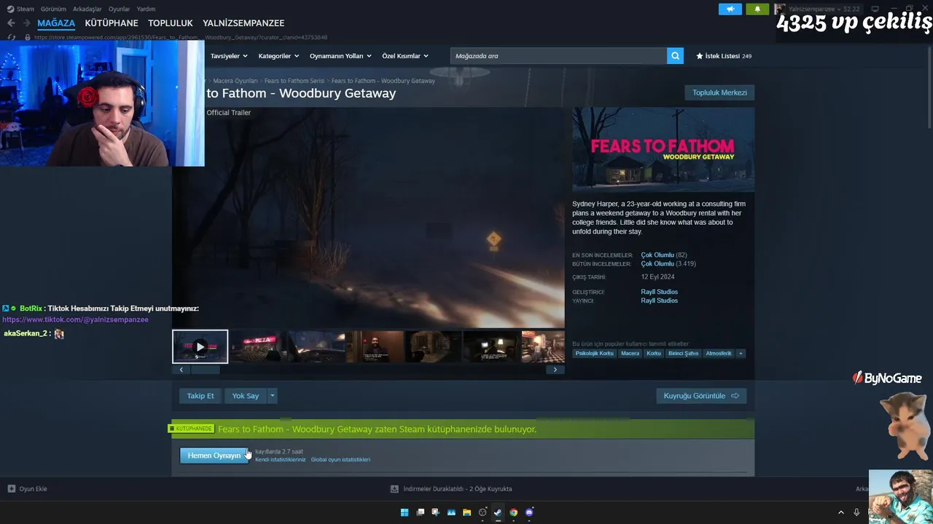Add more tags with the plus button
The width and height of the screenshot is (933, 524).
(x=741, y=354)
